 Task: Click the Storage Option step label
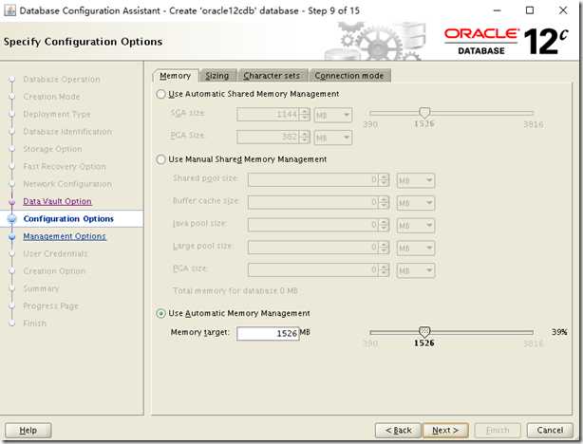(x=52, y=149)
